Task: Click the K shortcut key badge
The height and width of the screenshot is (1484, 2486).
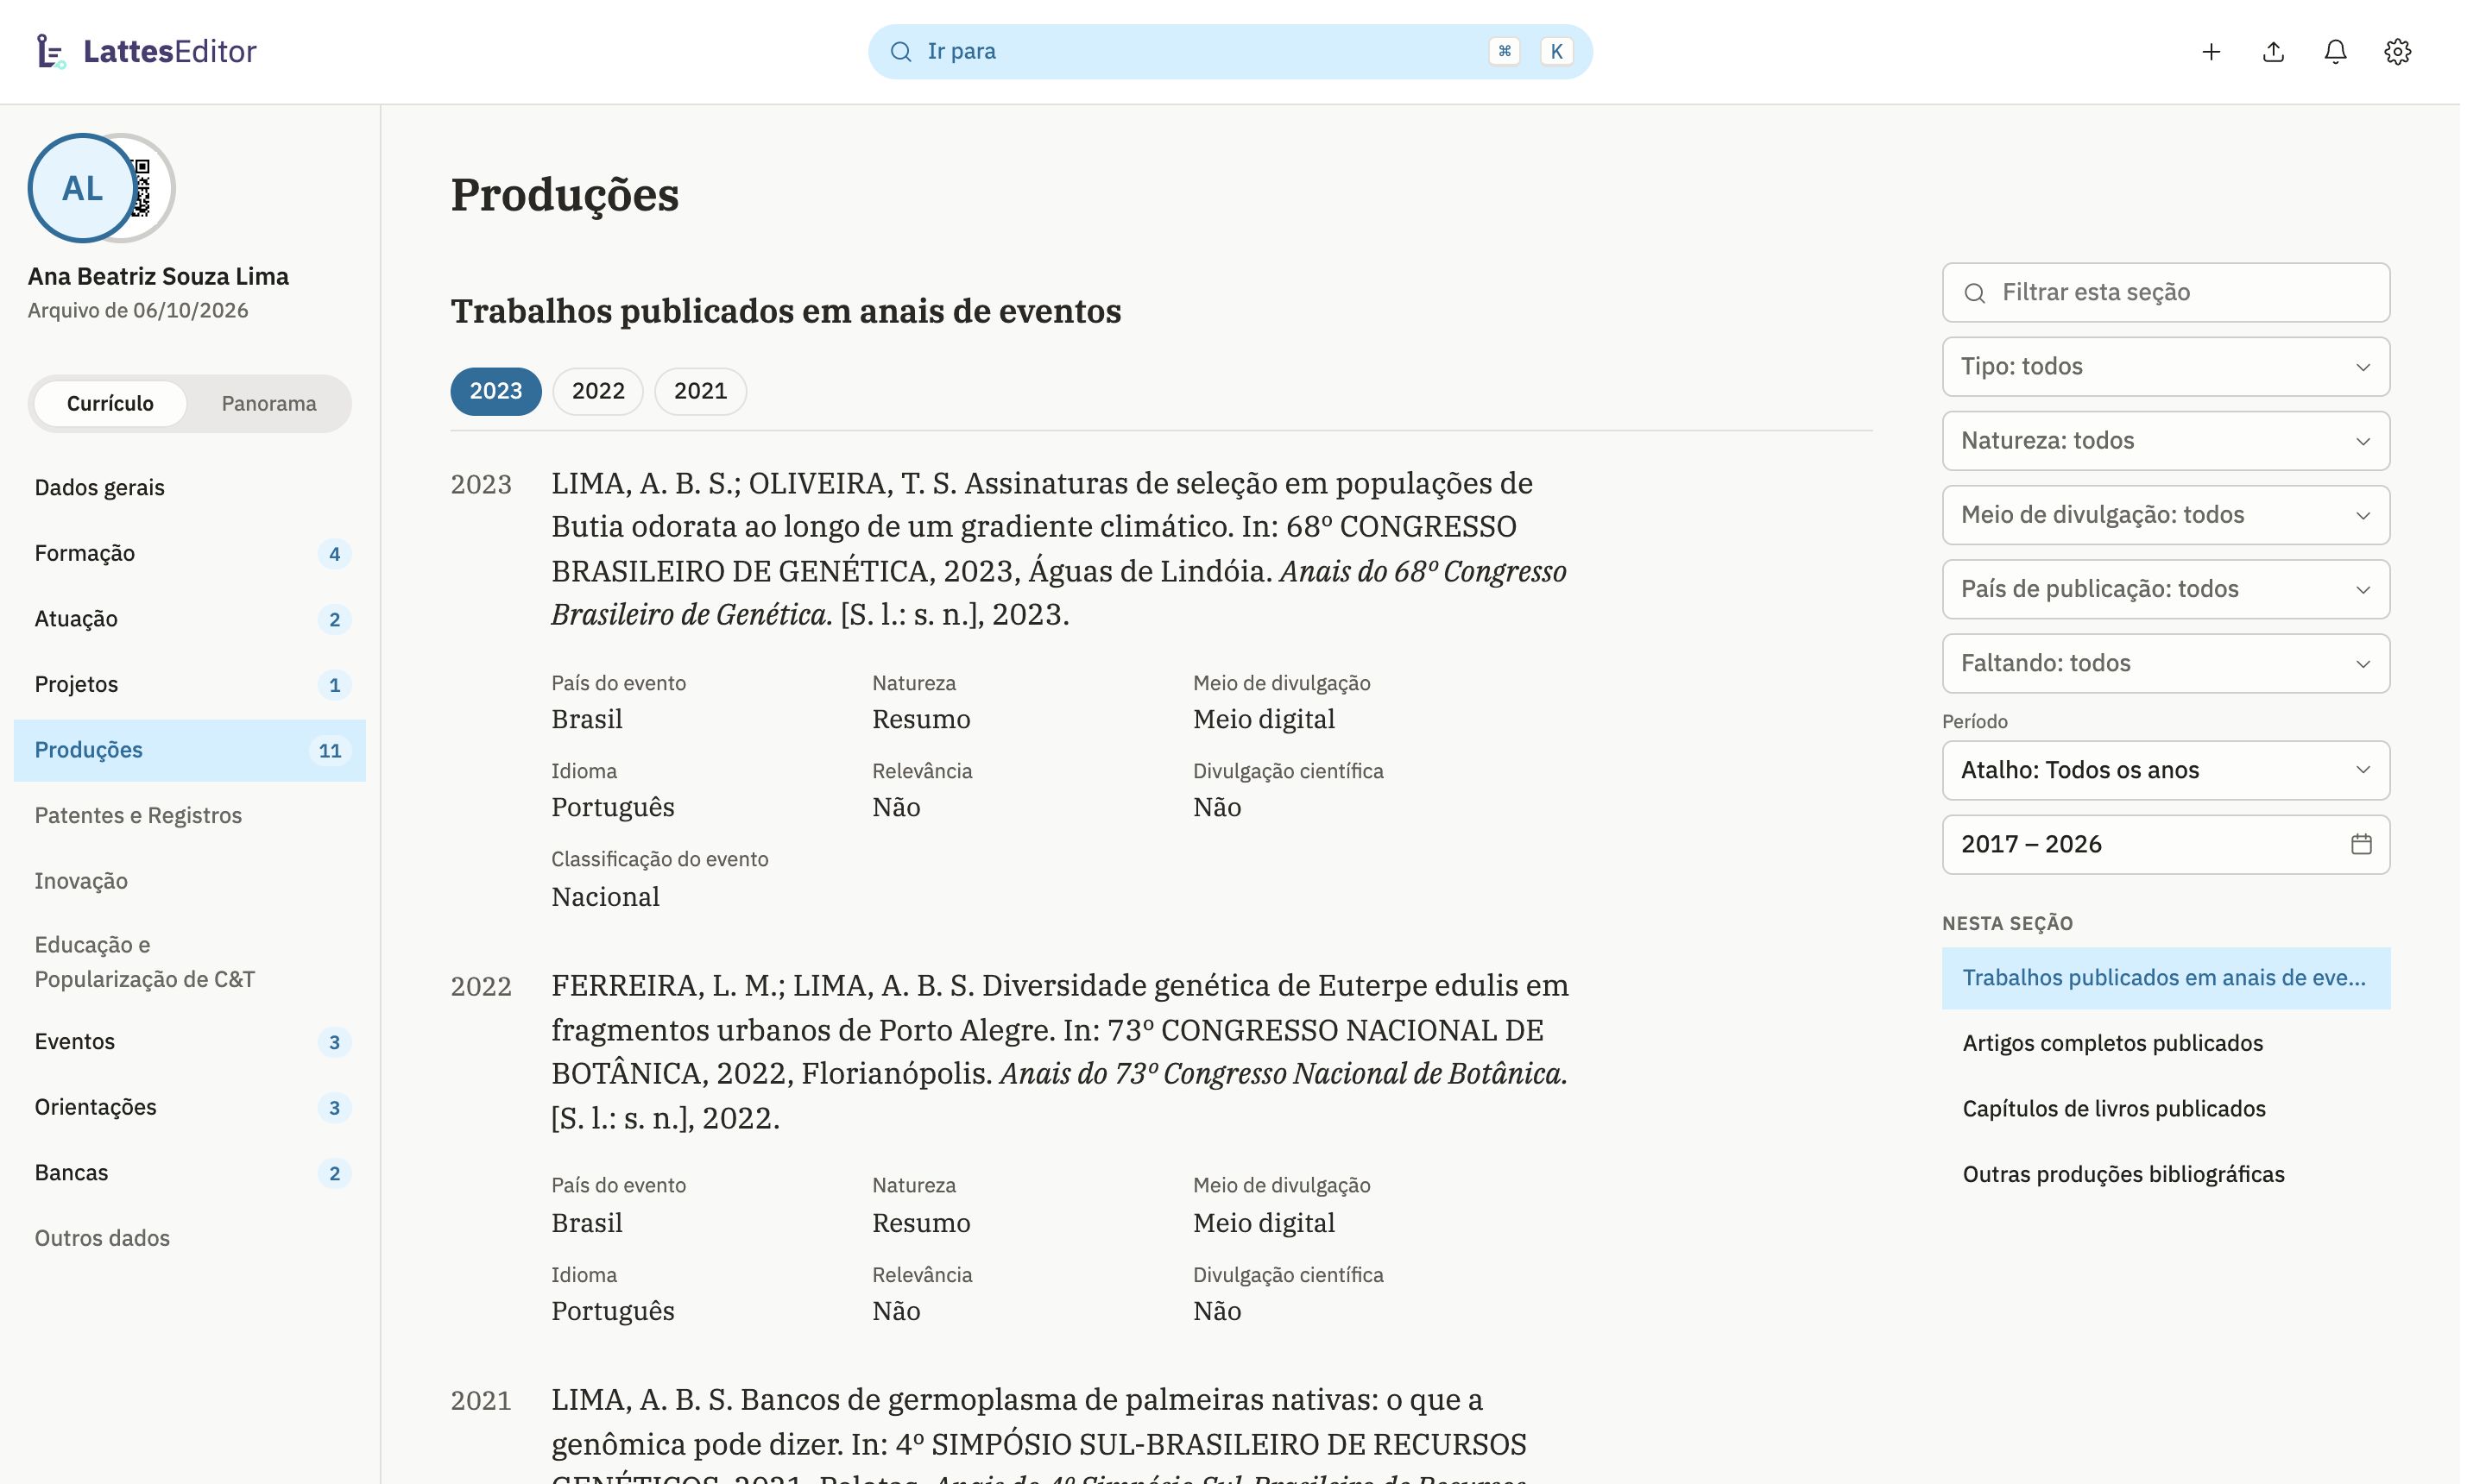Action: (1555, 51)
